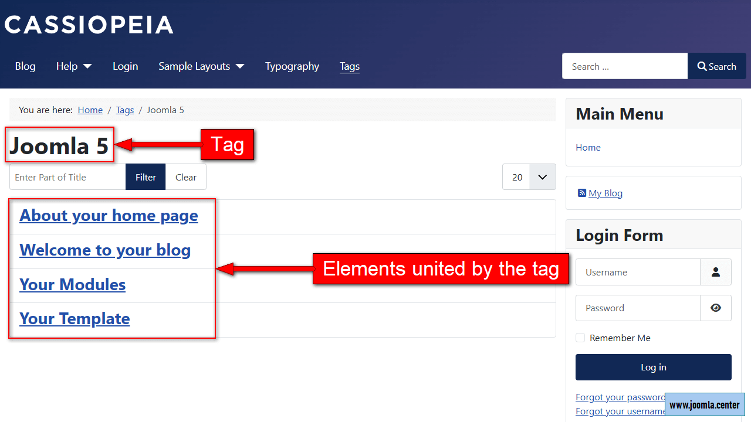This screenshot has width=751, height=422.
Task: Open the My Blog feed link
Action: [605, 193]
